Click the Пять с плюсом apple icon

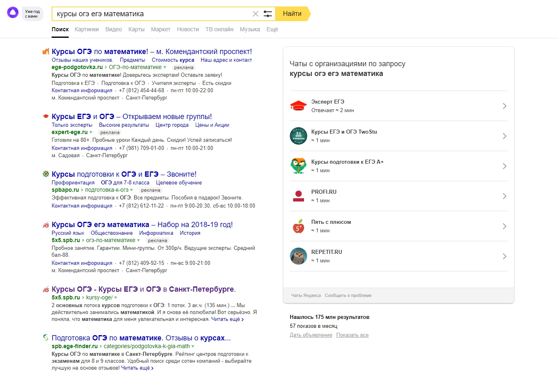pos(298,226)
